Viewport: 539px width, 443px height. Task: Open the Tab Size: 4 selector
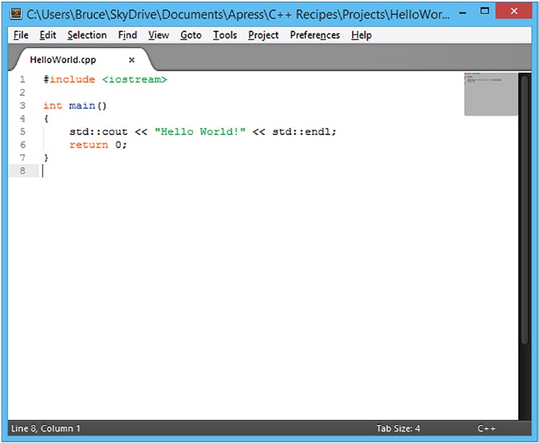pos(398,429)
